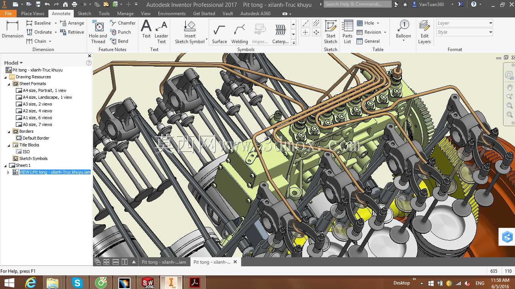515x289 pixels.
Task: Switch to the first Pit tong document tab
Action: (164, 262)
